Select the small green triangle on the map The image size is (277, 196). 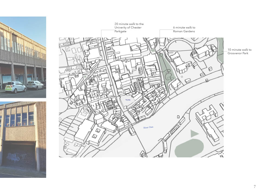(x=194, y=133)
